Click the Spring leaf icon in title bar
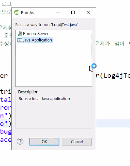 point(17,13)
